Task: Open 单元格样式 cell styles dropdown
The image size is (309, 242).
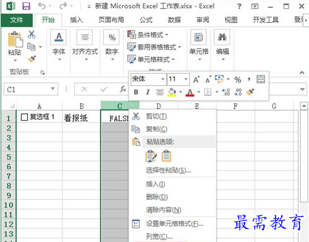Action: [151, 59]
